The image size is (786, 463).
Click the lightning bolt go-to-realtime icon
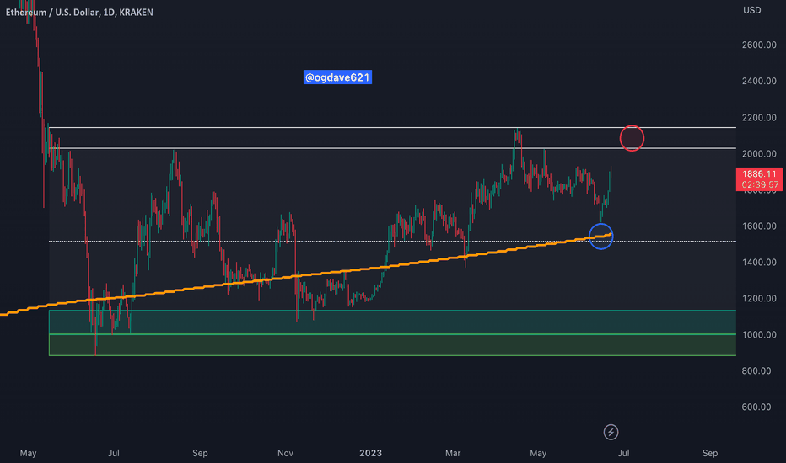pos(611,432)
